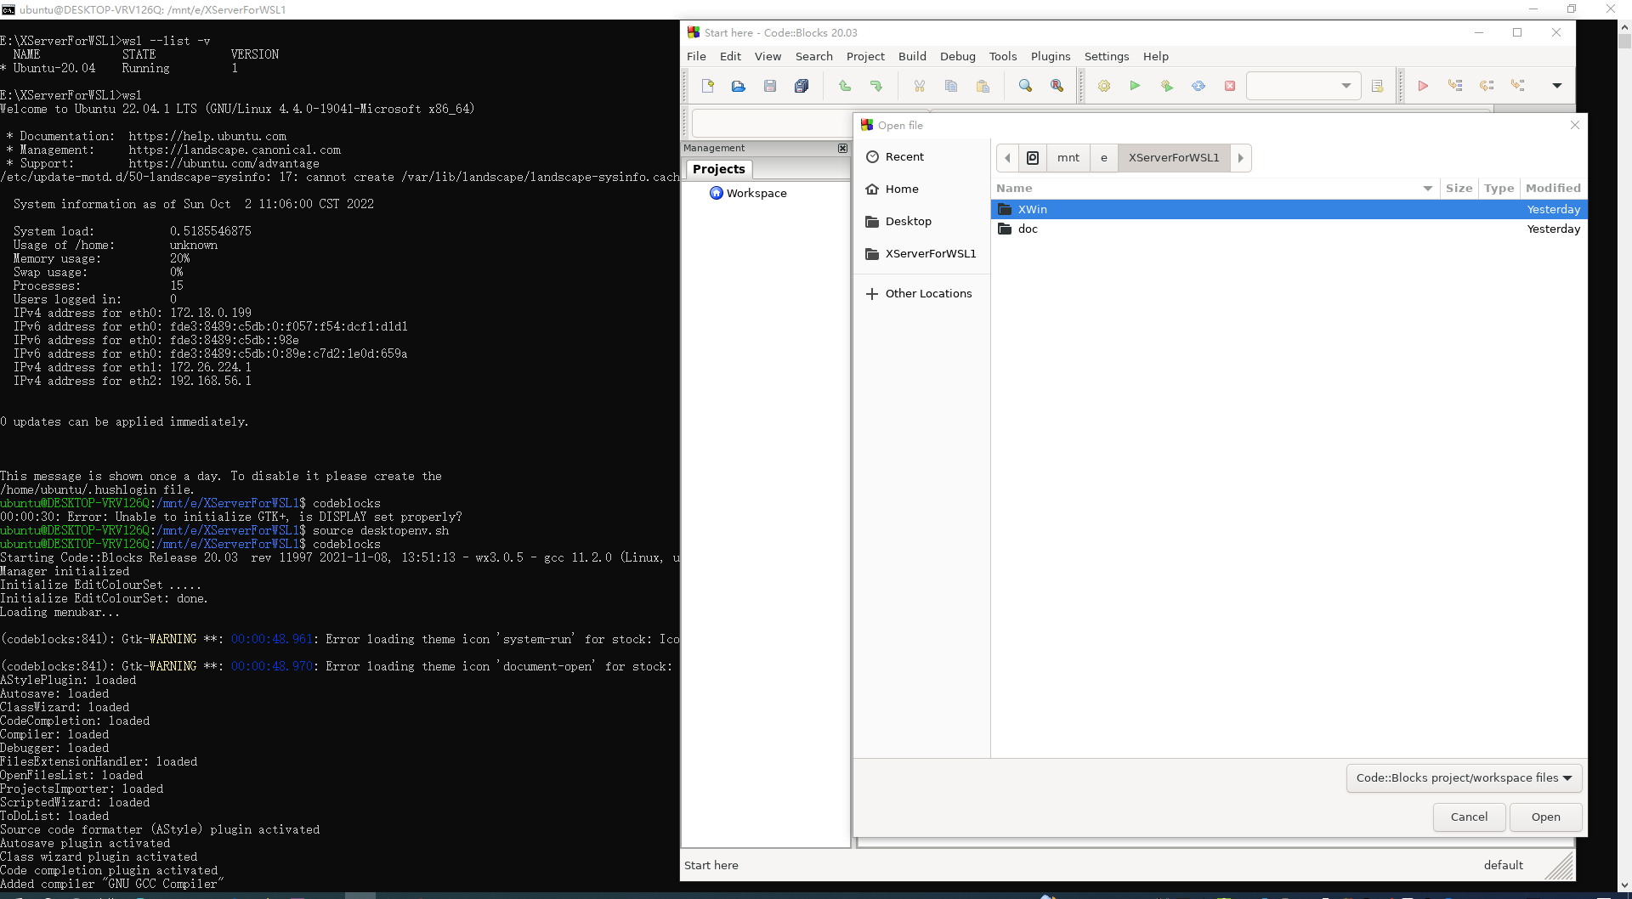Click the Workspace globe icon in Projects tree
Screen dimensions: 1632x899
[x=717, y=193]
